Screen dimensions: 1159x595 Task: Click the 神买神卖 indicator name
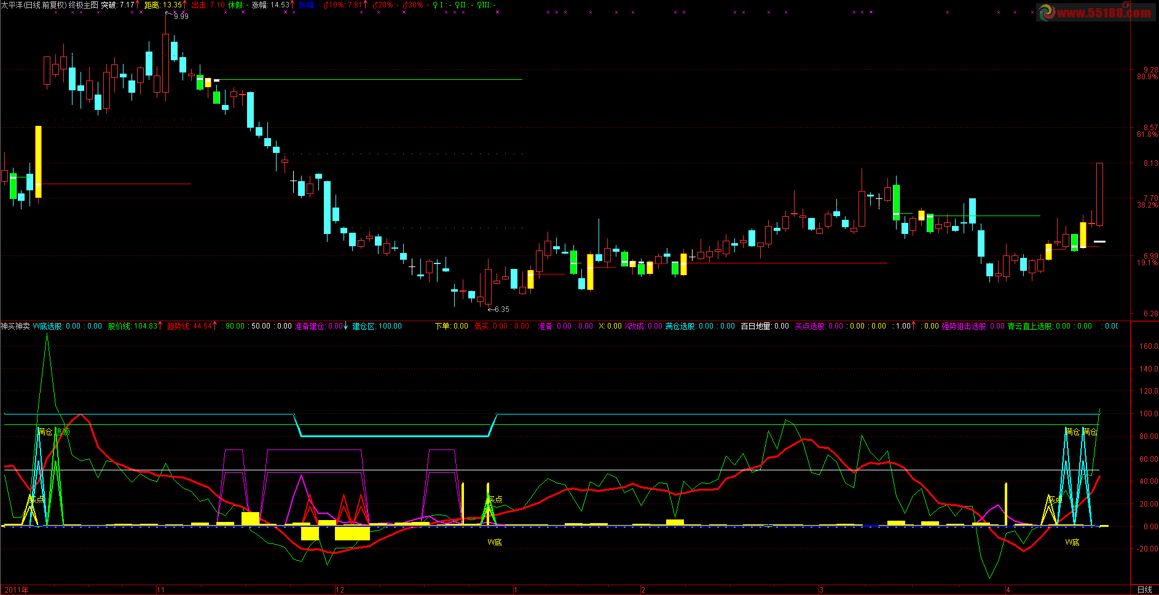[15, 326]
